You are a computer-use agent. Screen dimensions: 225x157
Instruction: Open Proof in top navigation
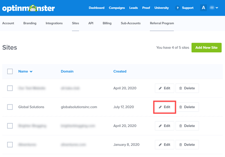pyautogui.click(x=146, y=8)
